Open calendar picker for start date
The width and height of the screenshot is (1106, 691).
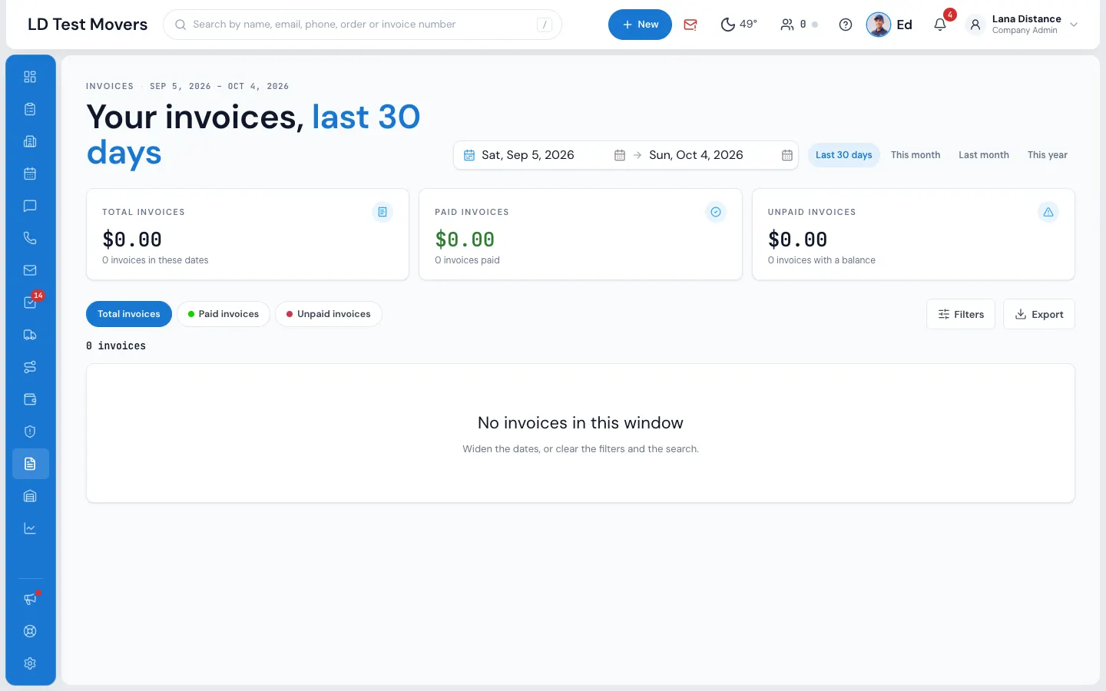coord(620,155)
